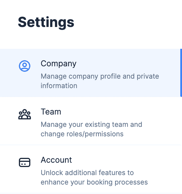Click the Settings page heading
The width and height of the screenshot is (182, 194).
(x=46, y=22)
